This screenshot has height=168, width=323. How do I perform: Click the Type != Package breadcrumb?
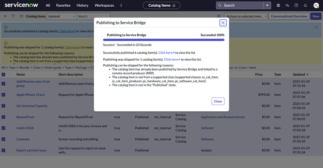point(76,68)
